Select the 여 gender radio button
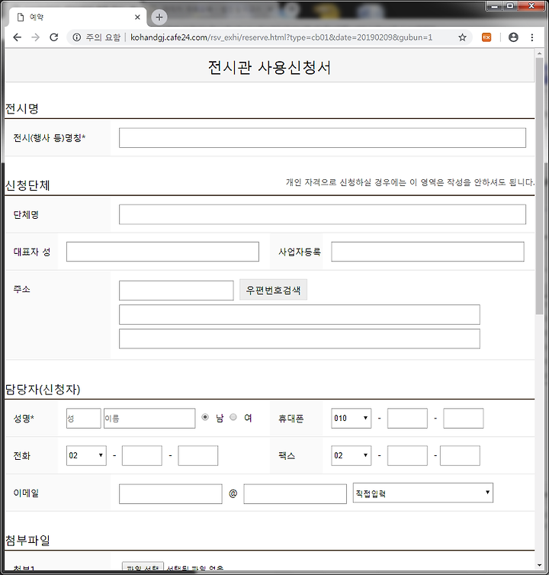 click(x=233, y=417)
